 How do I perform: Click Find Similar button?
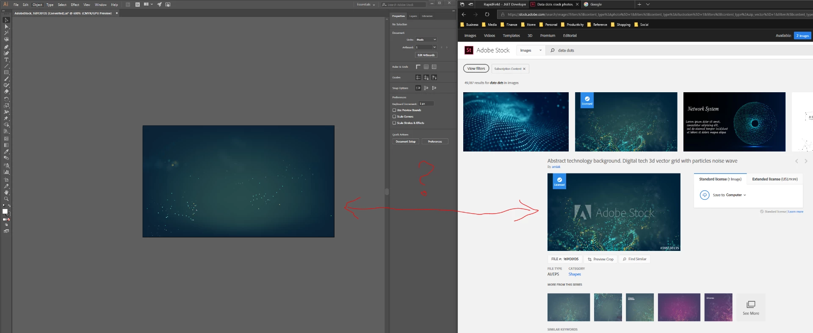[634, 259]
